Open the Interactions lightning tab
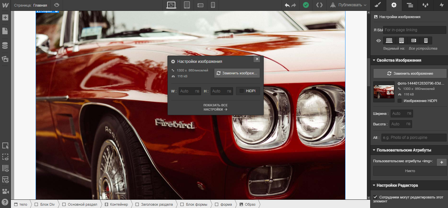 click(x=441, y=5)
